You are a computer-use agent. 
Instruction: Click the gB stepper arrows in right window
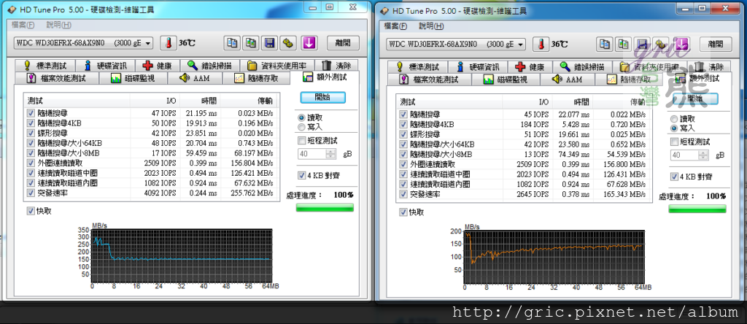[704, 155]
